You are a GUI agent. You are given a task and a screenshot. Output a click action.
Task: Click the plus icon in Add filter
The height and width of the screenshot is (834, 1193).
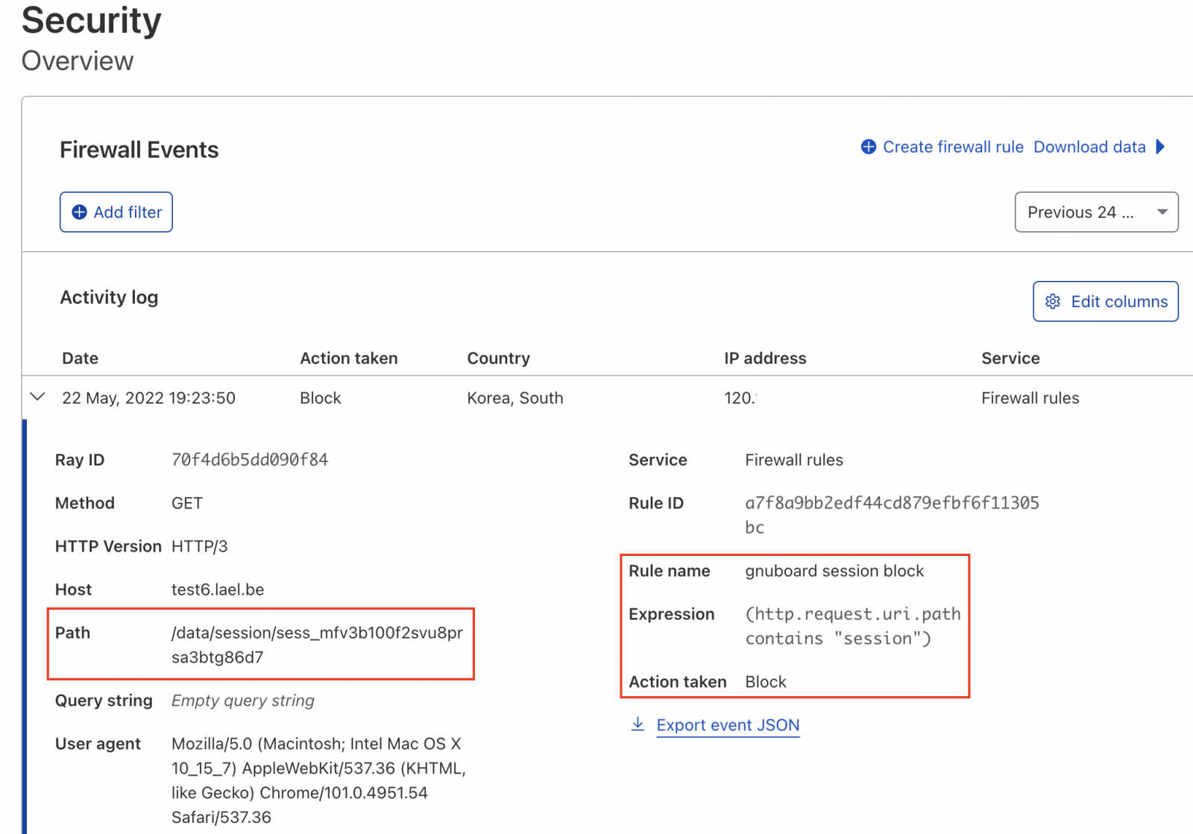coord(79,212)
